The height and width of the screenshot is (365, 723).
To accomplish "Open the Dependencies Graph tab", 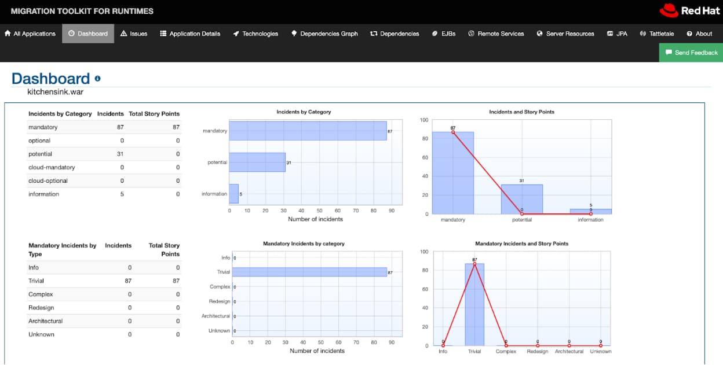I will coord(324,34).
